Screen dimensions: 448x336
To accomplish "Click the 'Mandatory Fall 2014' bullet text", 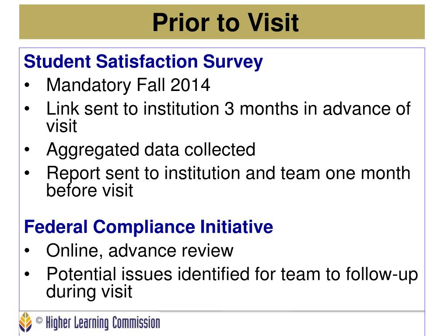I will pyautogui.click(x=128, y=85).
